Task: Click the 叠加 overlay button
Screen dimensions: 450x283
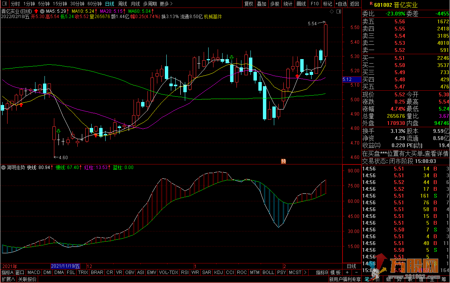Action: (262, 4)
